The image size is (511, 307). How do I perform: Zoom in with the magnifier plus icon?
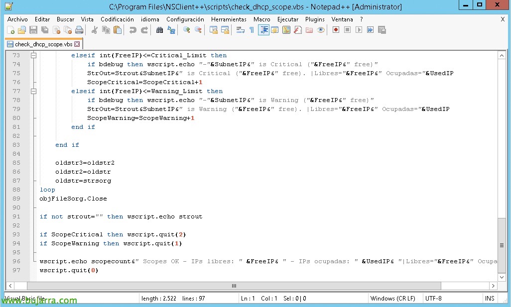[186, 30]
